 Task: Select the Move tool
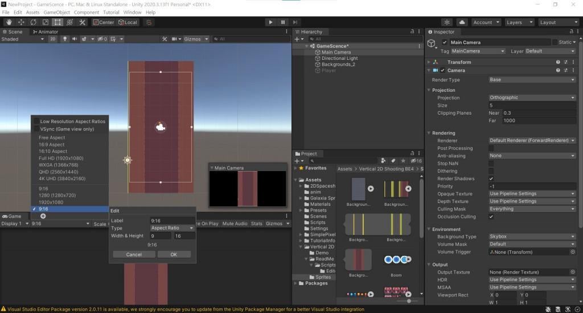[x=21, y=22]
